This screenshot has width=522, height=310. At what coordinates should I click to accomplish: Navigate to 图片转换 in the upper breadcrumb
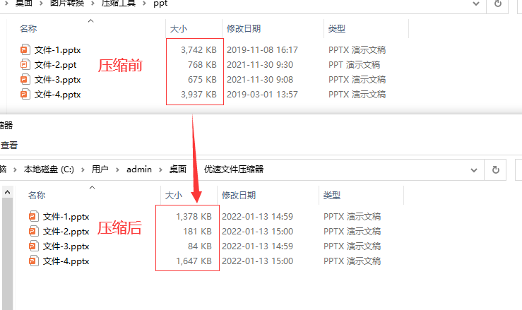(67, 4)
